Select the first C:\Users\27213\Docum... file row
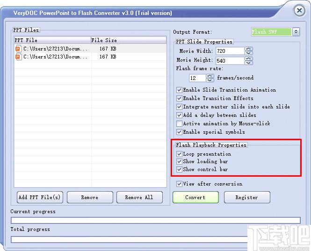 [x=90, y=49]
